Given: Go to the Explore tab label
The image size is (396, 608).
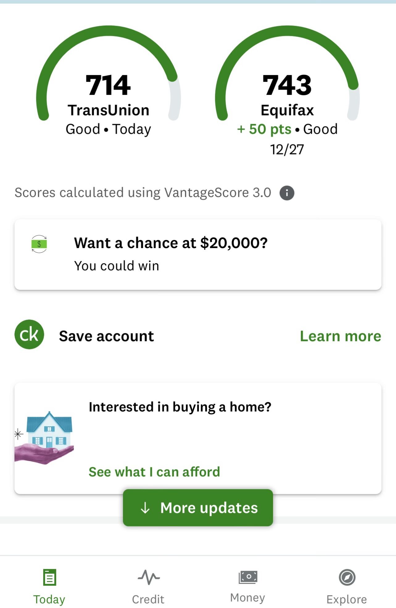Looking at the screenshot, I should click(347, 599).
